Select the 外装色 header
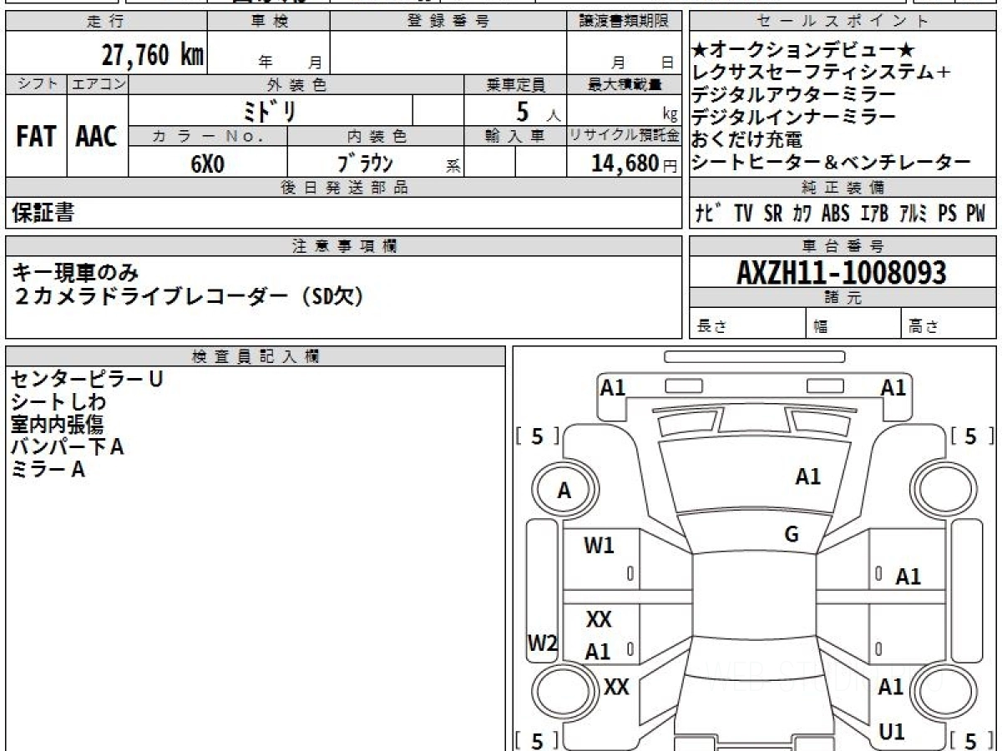 (x=296, y=84)
